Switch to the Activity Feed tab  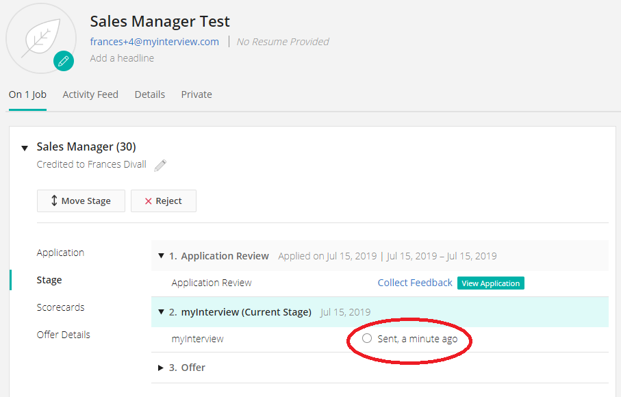pyautogui.click(x=90, y=94)
